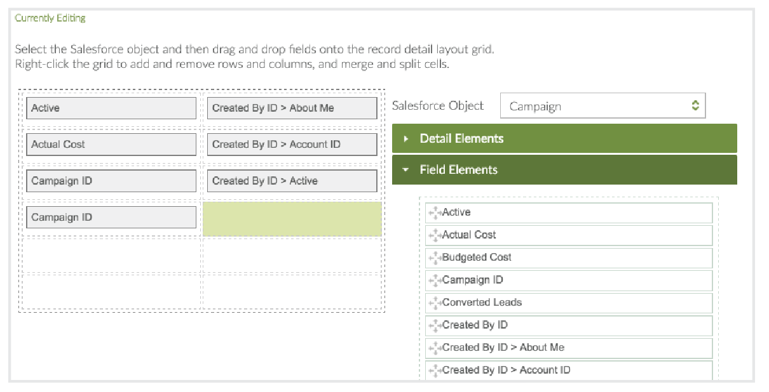
Task: Select the Active field in layout grid
Action: pyautogui.click(x=111, y=108)
